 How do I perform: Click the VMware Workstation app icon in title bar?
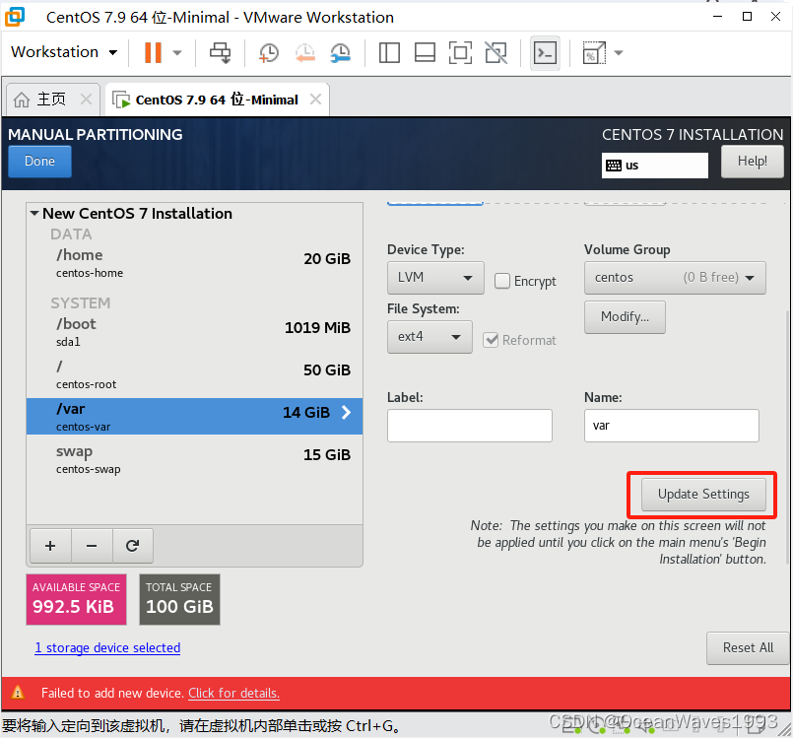pyautogui.click(x=15, y=17)
